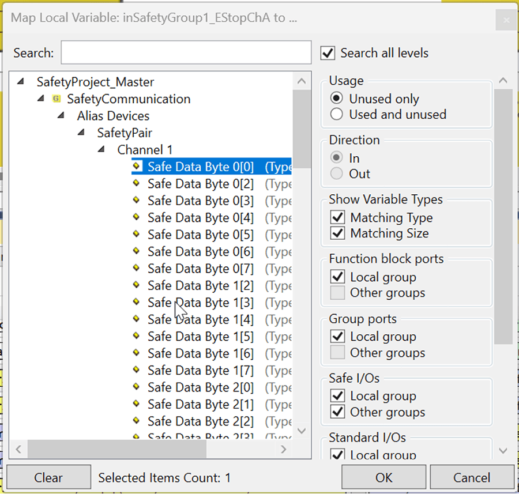
Task: Click the tree horizontal scroll-left arrow
Action: coord(18,449)
